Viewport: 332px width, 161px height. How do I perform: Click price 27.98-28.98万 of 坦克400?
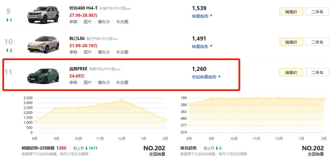point(83,15)
